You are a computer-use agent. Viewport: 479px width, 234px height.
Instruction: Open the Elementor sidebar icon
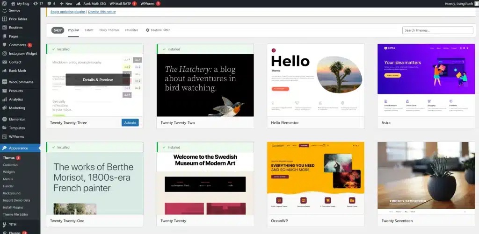click(4, 119)
